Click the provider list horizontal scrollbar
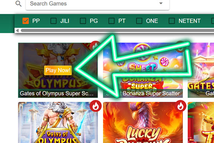214x143 pixels. tap(117, 30)
